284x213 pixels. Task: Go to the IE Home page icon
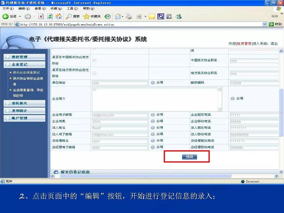pyautogui.click(x=59, y=17)
